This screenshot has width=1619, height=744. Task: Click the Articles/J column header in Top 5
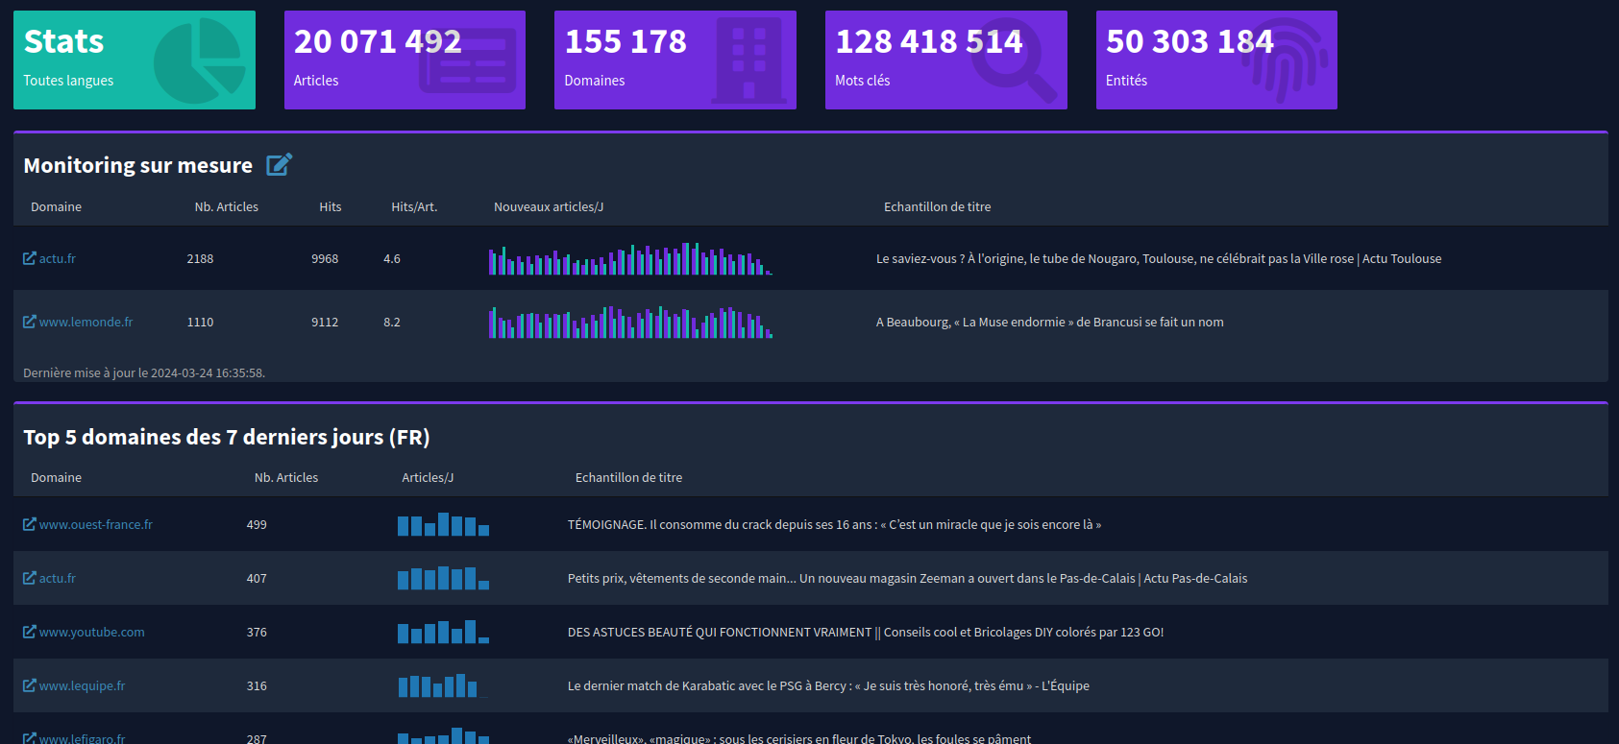428,477
